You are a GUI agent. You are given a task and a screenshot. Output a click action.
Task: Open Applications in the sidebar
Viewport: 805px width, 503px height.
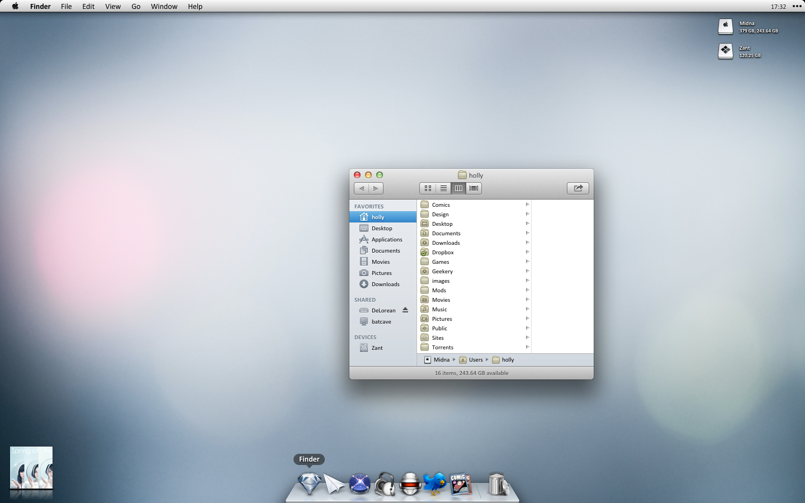(383, 239)
